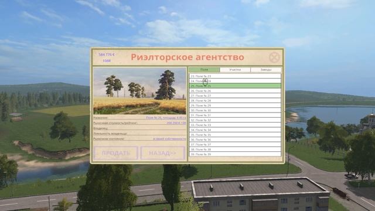Open the Заводы tab

[x=266, y=70]
